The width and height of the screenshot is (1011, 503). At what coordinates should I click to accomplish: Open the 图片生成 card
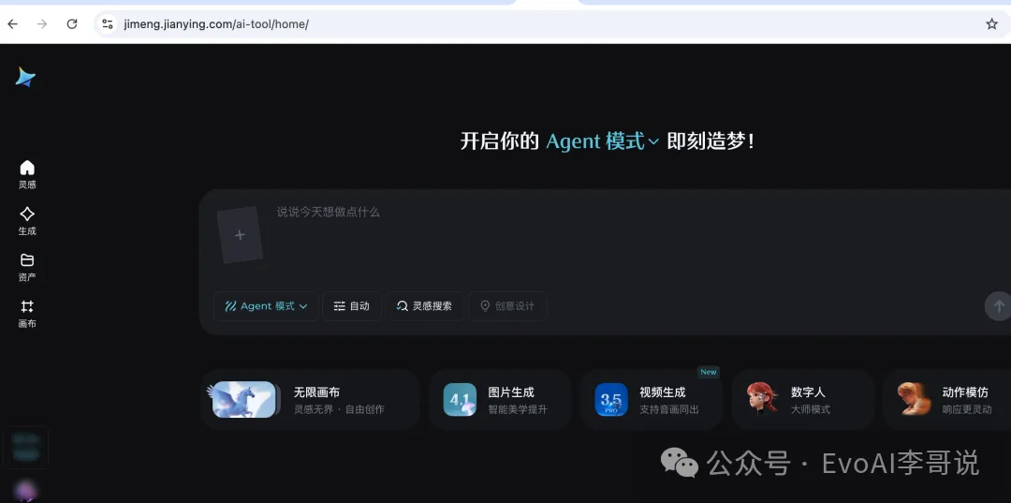[x=500, y=400]
